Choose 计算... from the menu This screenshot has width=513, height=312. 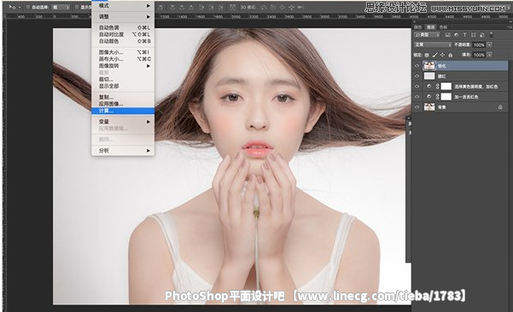123,111
